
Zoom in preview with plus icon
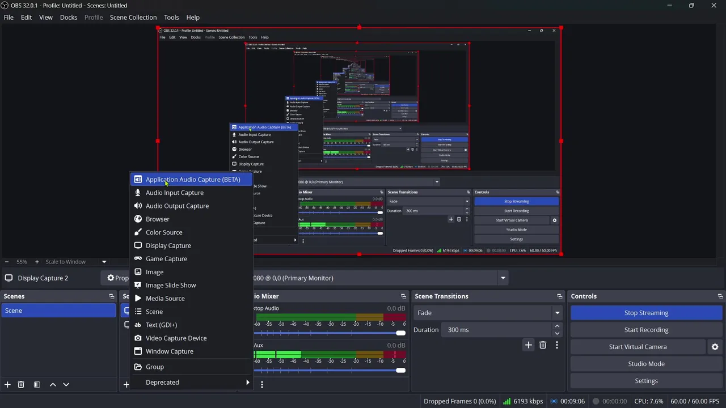(x=37, y=262)
